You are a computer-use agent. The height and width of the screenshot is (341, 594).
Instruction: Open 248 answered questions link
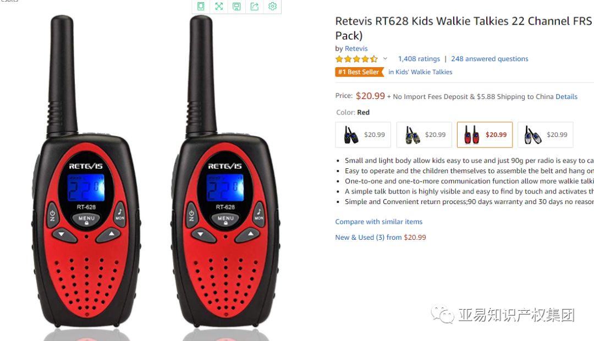tap(490, 59)
